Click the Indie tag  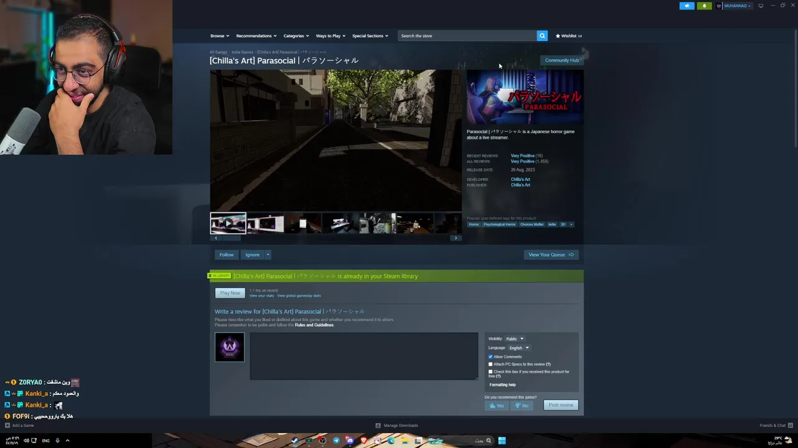552,225
